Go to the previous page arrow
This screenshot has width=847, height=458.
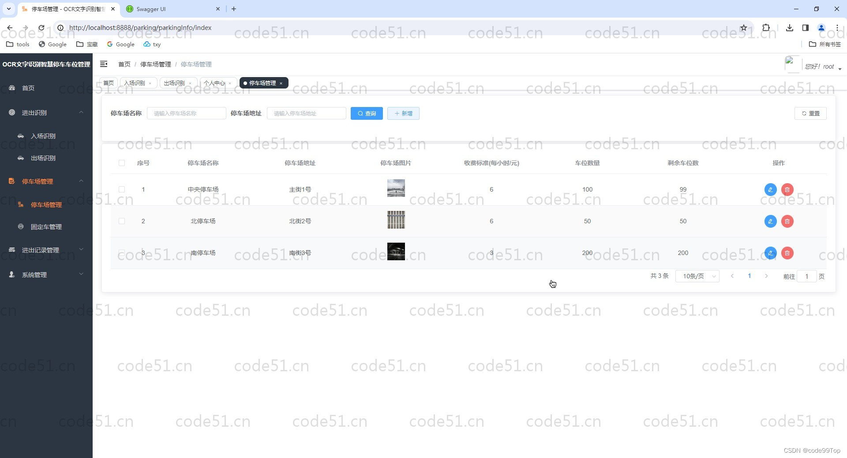click(x=732, y=276)
